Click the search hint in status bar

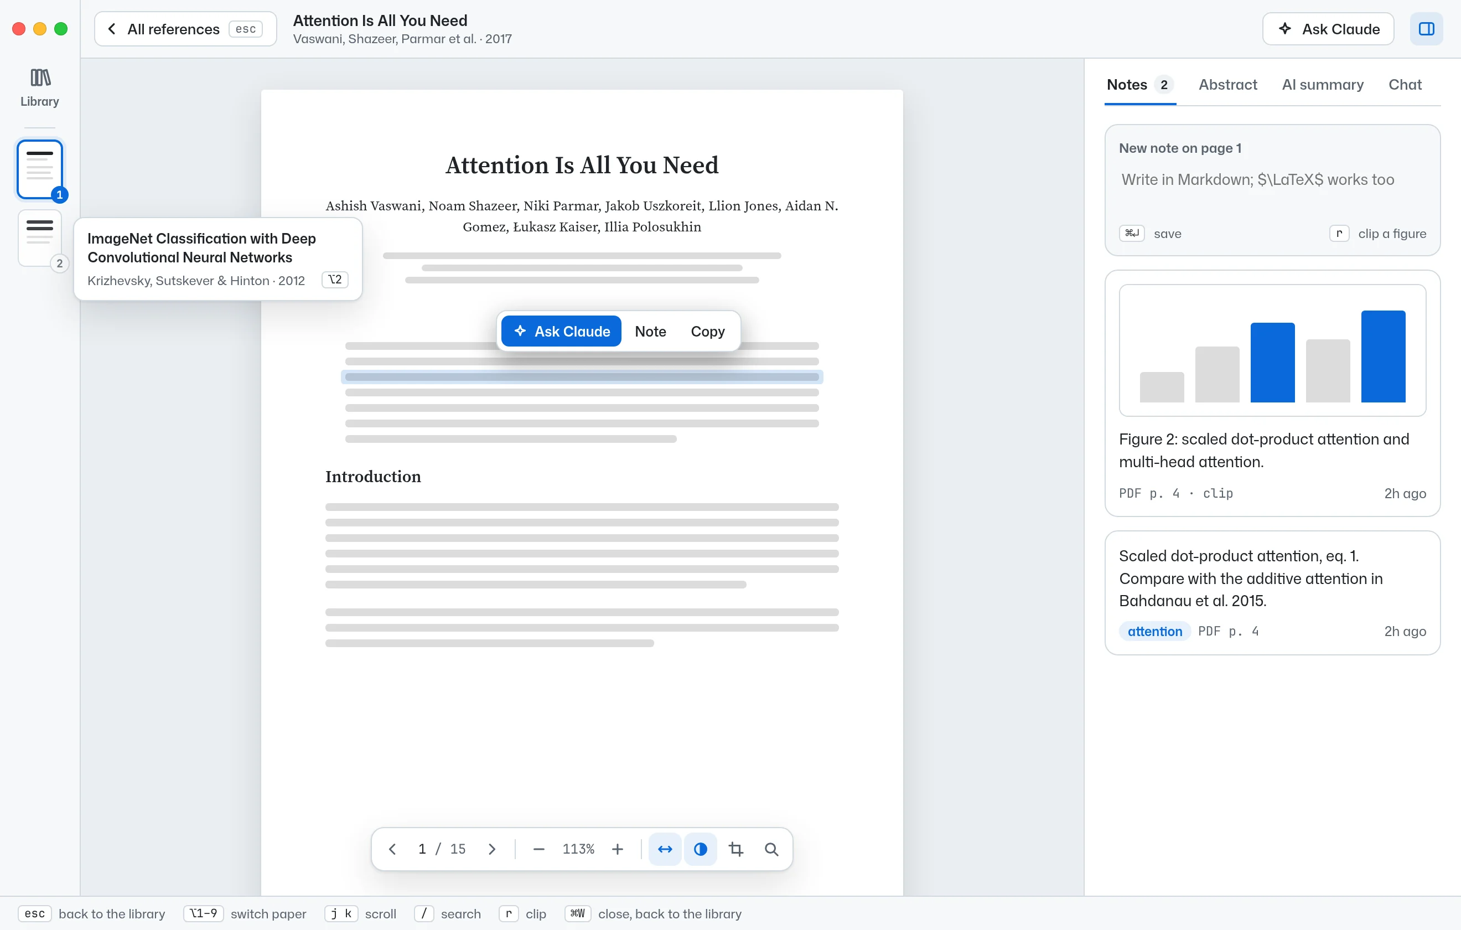(x=447, y=913)
